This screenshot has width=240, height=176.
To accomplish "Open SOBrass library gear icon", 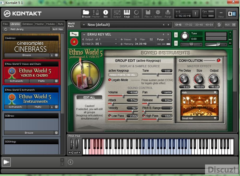I will pos(56,133).
